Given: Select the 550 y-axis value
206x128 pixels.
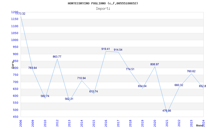Looking at the screenshot, I should pos(15,103).
